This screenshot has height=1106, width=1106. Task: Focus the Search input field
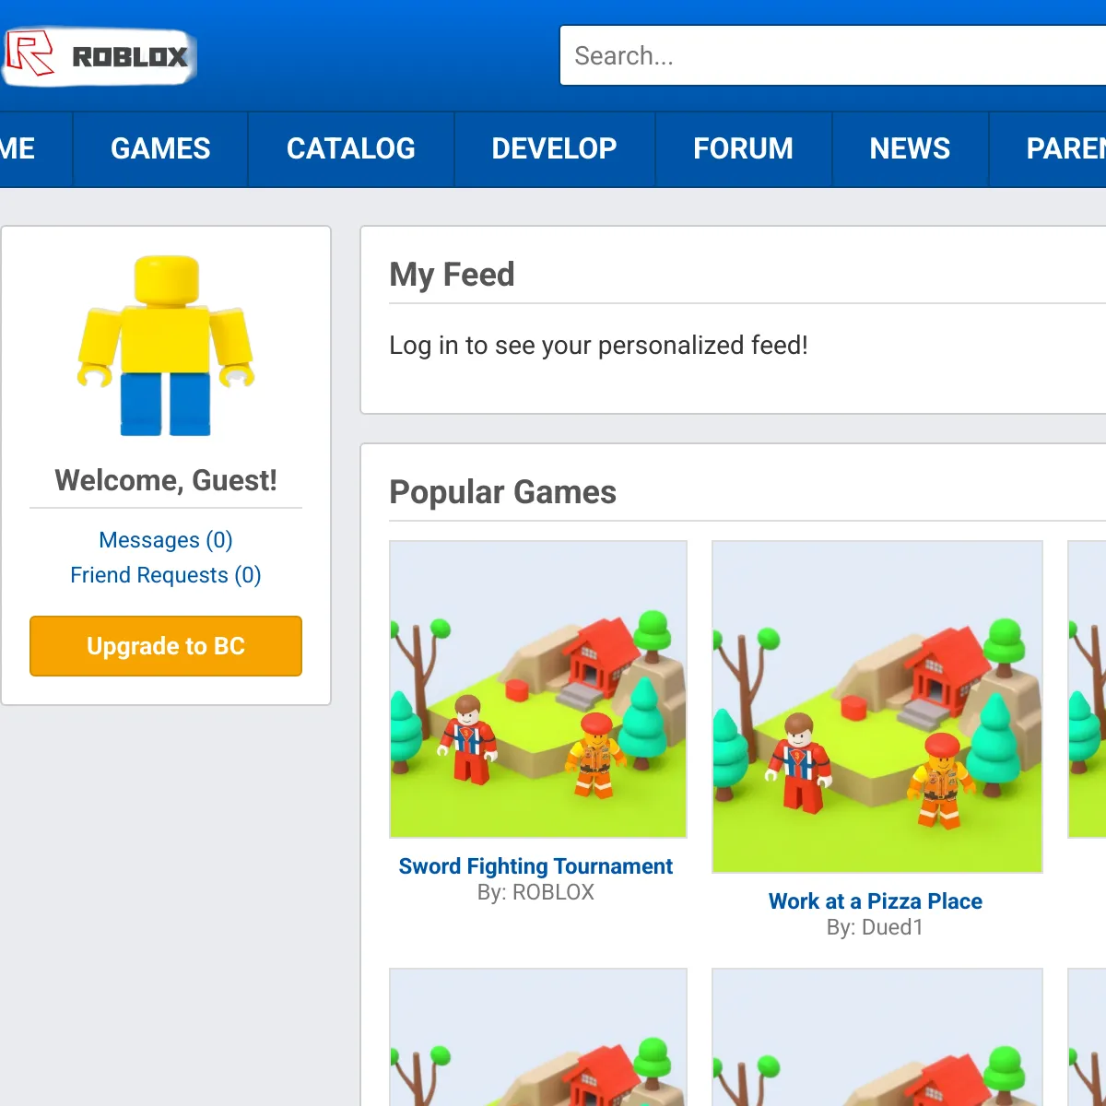(x=833, y=55)
